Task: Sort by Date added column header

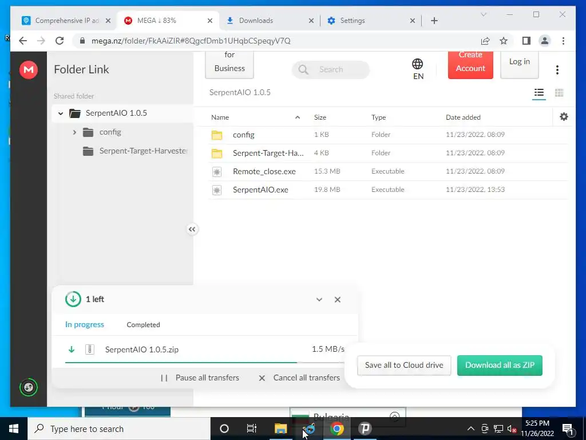Action: coord(463,117)
